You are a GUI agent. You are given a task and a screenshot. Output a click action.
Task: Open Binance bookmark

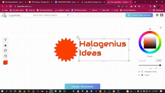point(93,10)
